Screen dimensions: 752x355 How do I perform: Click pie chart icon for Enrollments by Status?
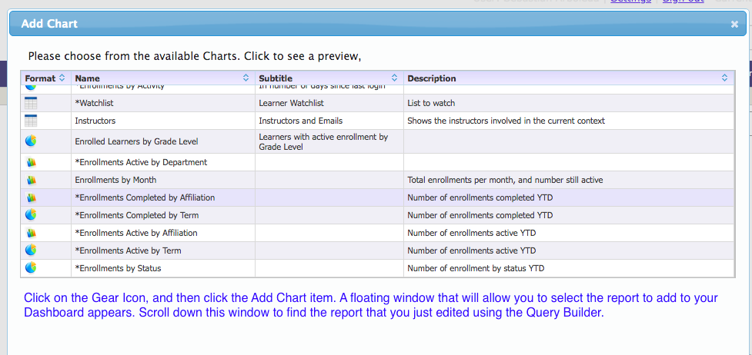pos(31,268)
